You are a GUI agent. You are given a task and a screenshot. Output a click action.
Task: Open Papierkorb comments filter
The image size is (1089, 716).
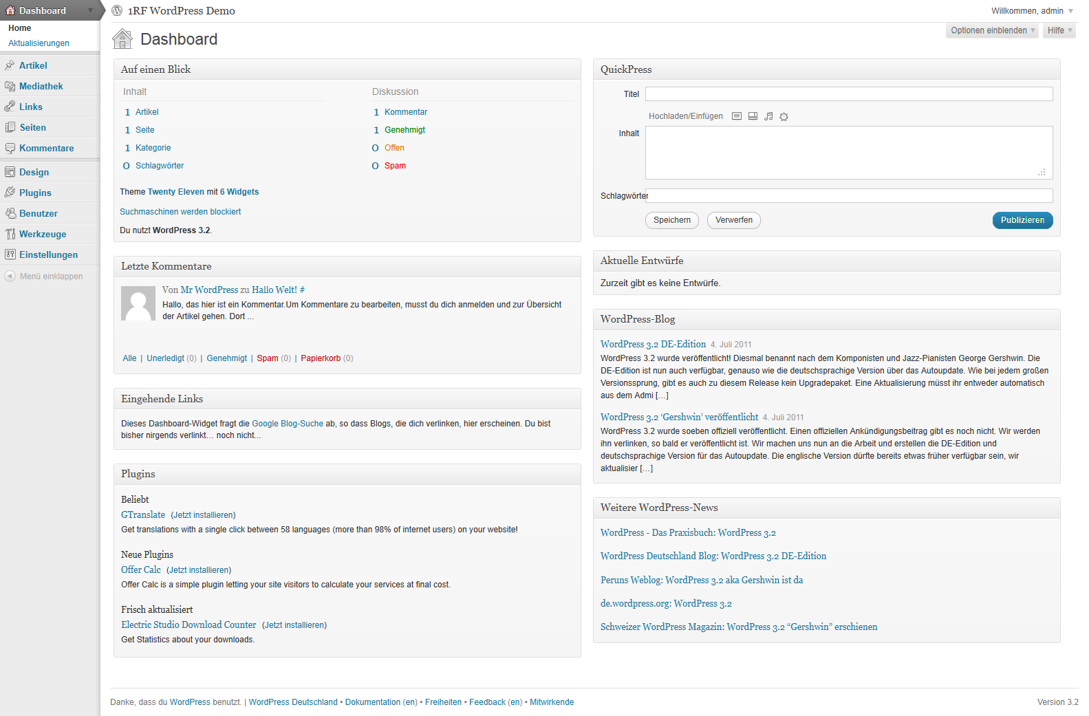[321, 358]
